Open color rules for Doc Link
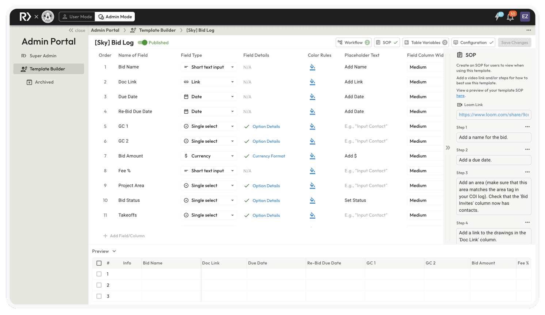Image resolution: width=545 pixels, height=315 pixels. [312, 82]
